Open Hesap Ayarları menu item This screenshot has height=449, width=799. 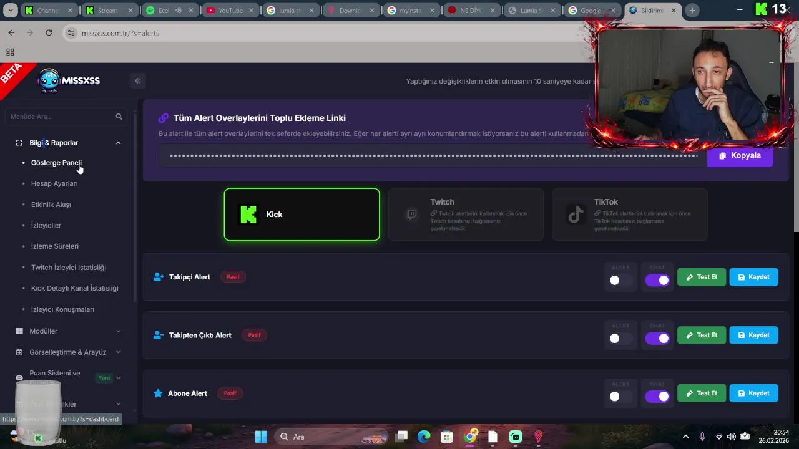[x=54, y=183]
